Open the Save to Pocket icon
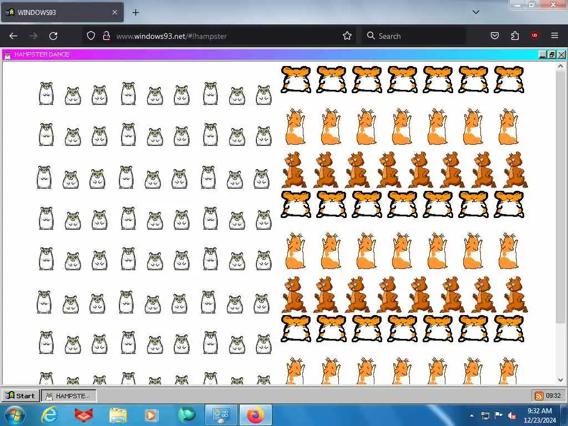Viewport: 568px width, 426px height. 494,35
